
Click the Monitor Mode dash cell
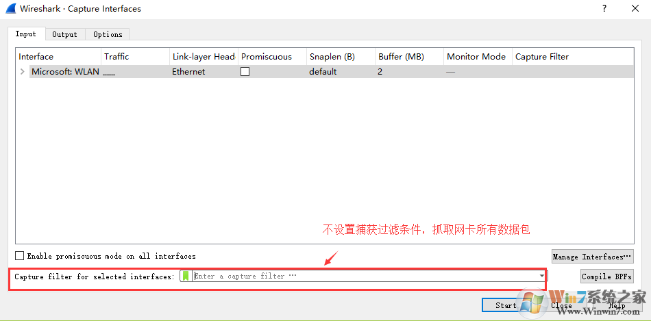point(450,72)
